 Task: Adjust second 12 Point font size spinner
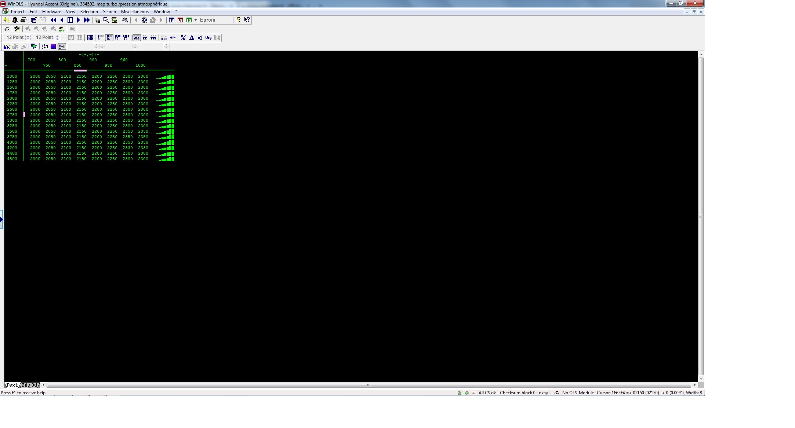[x=57, y=37]
